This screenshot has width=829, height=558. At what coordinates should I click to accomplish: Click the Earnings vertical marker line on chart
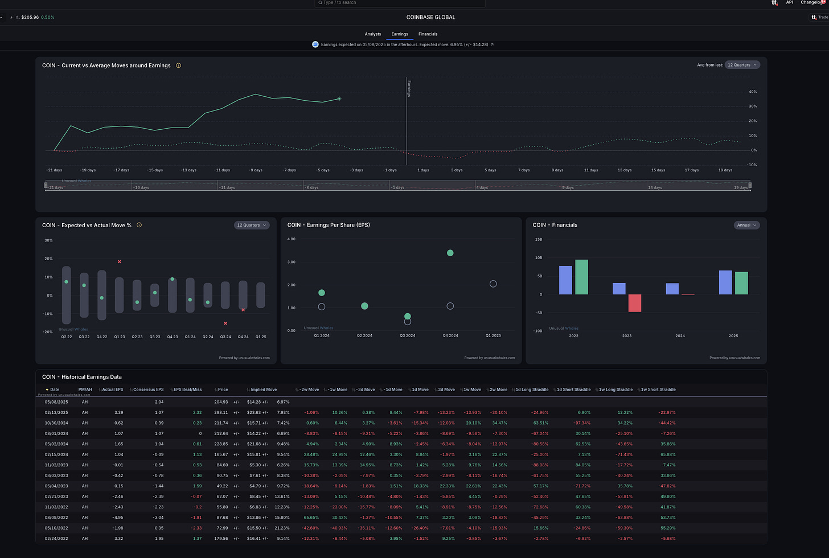pos(406,121)
